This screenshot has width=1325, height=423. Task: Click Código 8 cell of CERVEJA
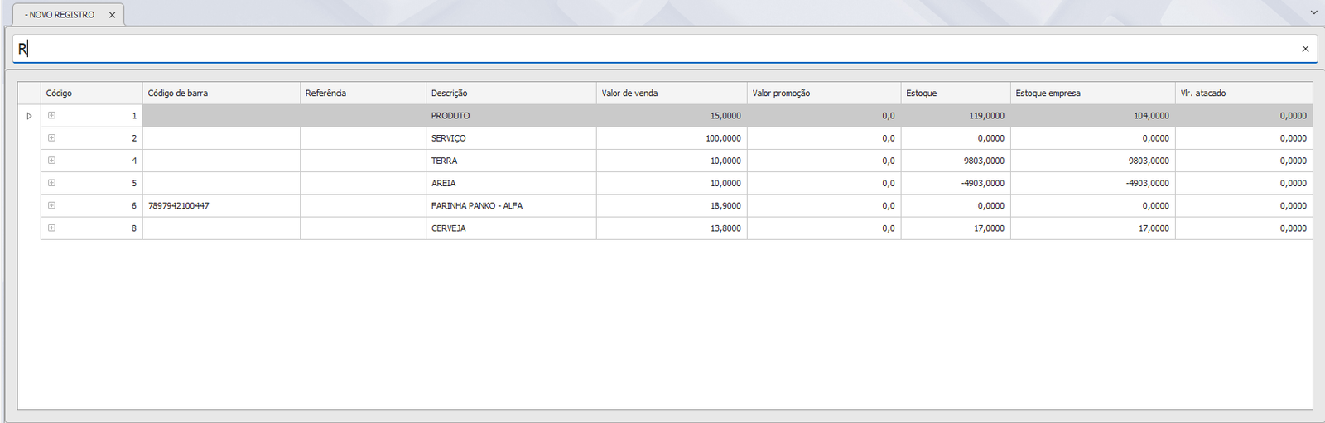tap(91, 228)
